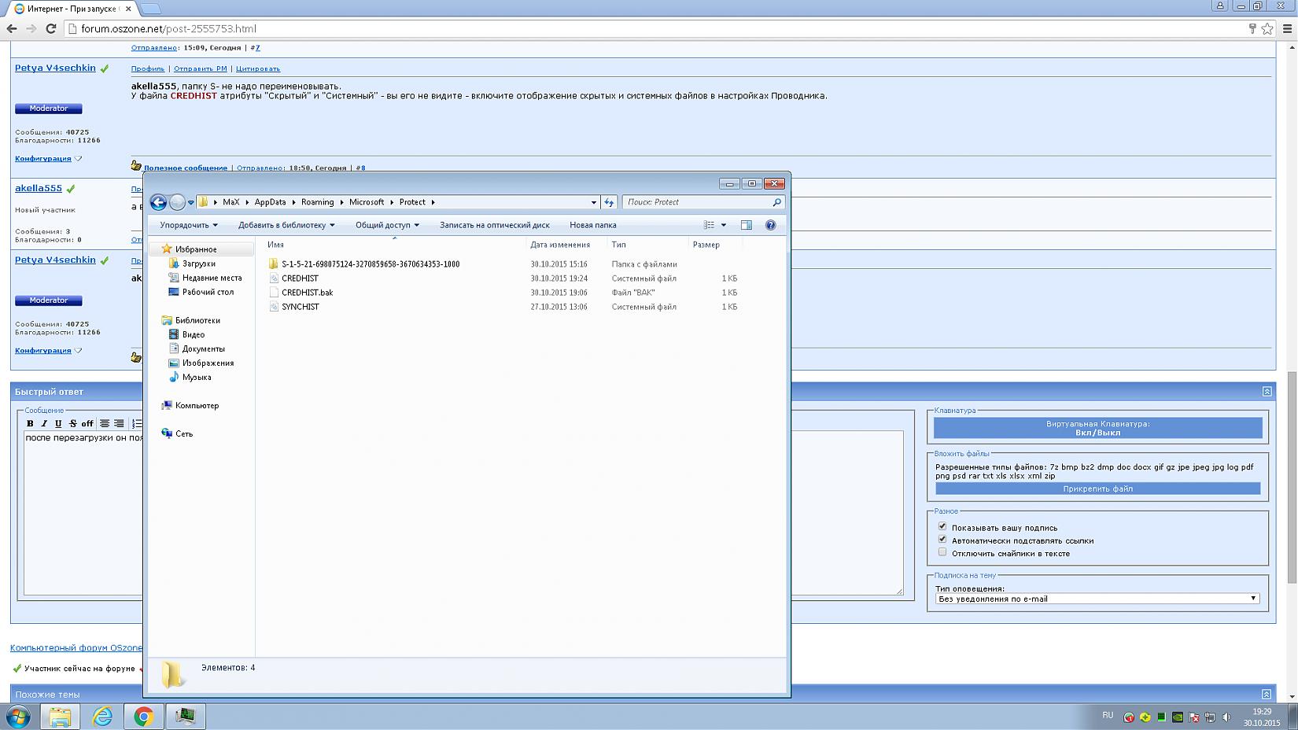The image size is (1298, 730).
Task: Click the Новая папка toolbar item
Action: 592,225
